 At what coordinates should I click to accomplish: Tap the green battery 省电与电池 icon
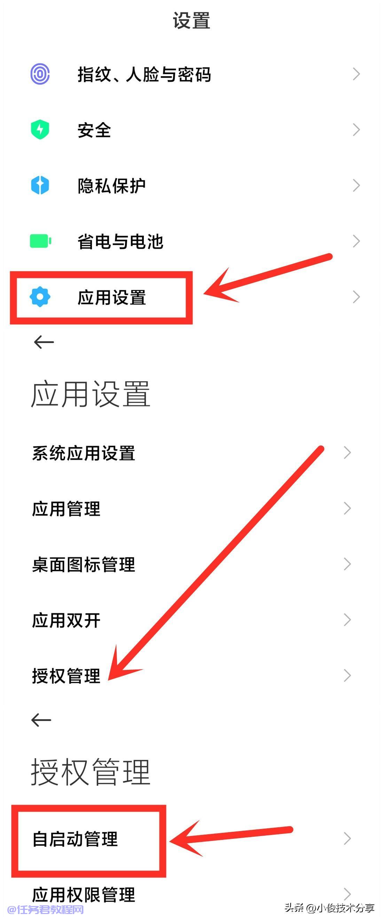click(x=40, y=241)
